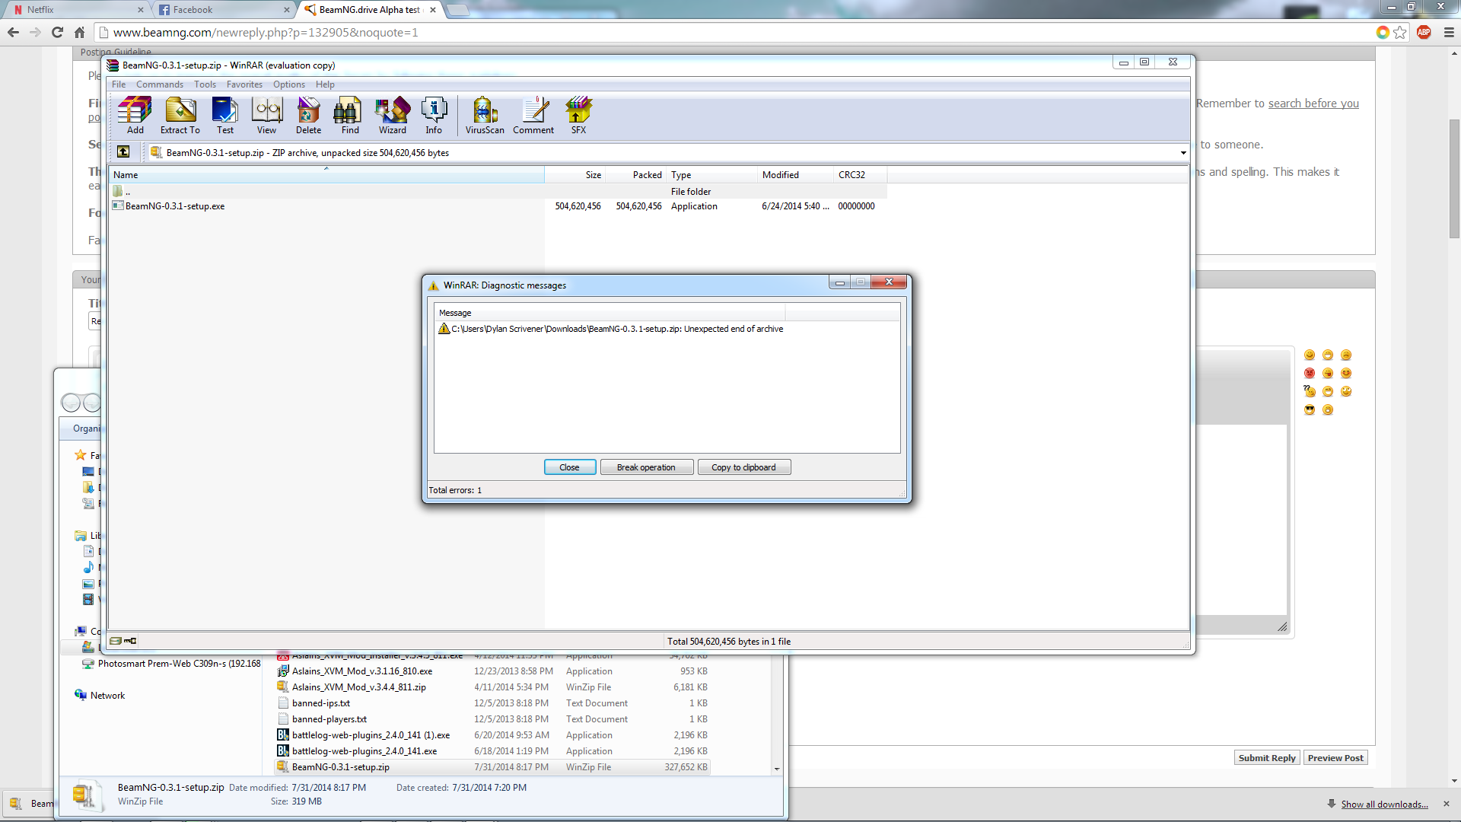The width and height of the screenshot is (1461, 822).
Task: Run VirusScan from the toolbar
Action: (485, 116)
